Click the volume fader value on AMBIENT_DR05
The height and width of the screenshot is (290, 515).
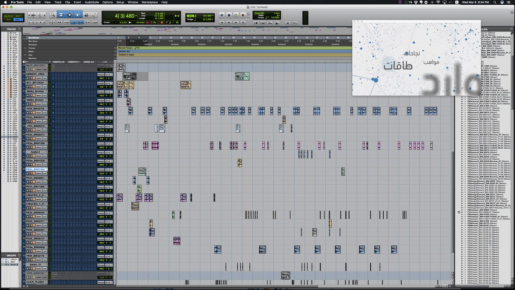(x=101, y=78)
